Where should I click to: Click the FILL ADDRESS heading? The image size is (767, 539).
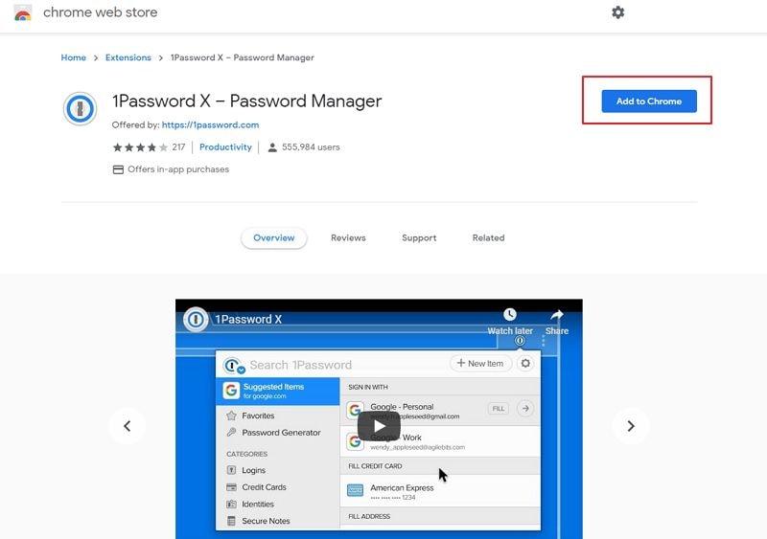(x=369, y=517)
